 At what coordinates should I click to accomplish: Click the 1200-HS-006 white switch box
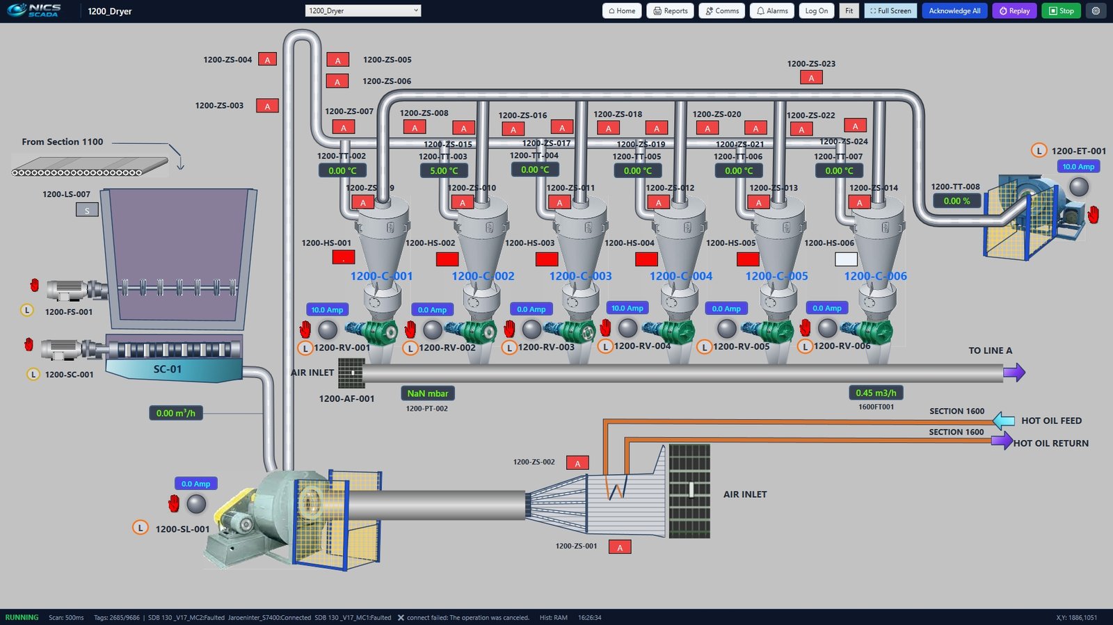tap(846, 259)
